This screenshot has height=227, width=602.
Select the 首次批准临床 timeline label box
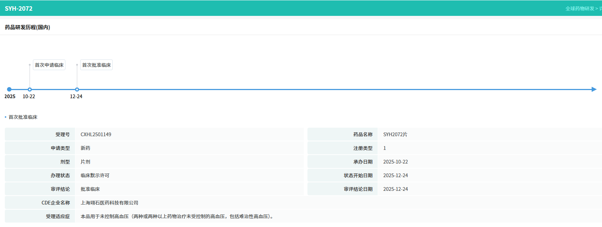pyautogui.click(x=96, y=65)
